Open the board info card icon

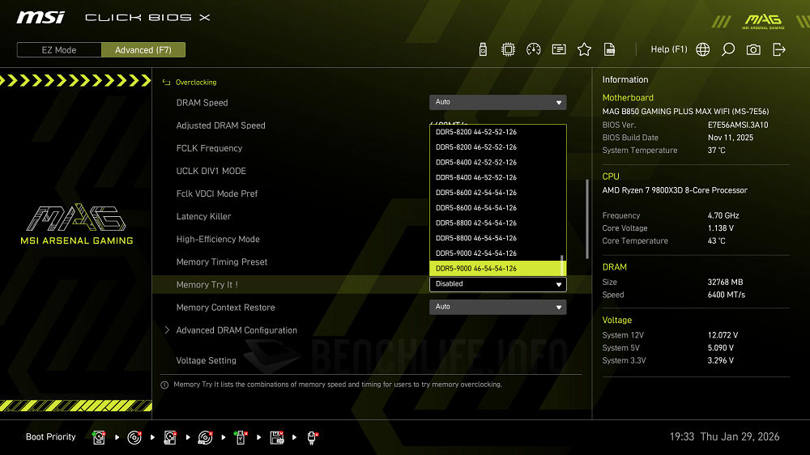tap(559, 49)
